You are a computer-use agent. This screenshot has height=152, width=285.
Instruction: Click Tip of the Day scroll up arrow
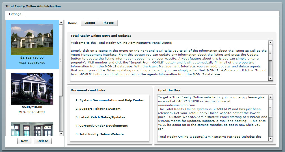coord(271,97)
